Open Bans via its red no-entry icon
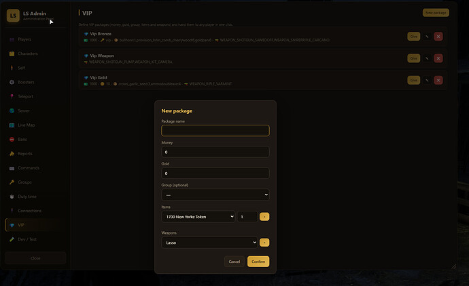The width and height of the screenshot is (469, 286). [12, 139]
